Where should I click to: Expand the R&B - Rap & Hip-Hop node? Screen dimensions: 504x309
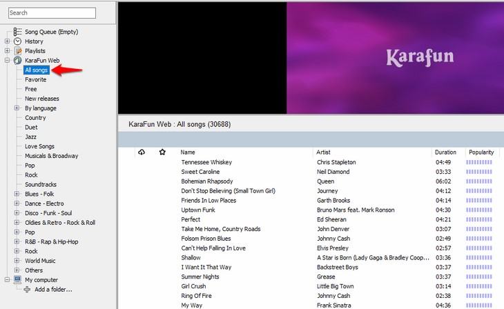17,241
